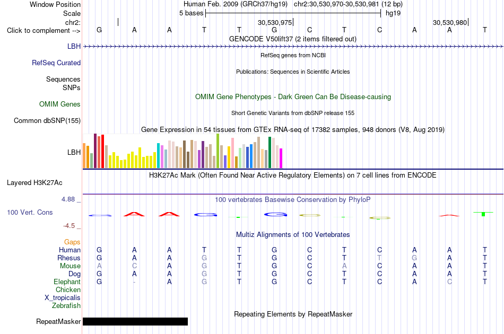Click the GENCODE V50lift37 track title
This screenshot has height=334, width=504.
tap(293, 39)
